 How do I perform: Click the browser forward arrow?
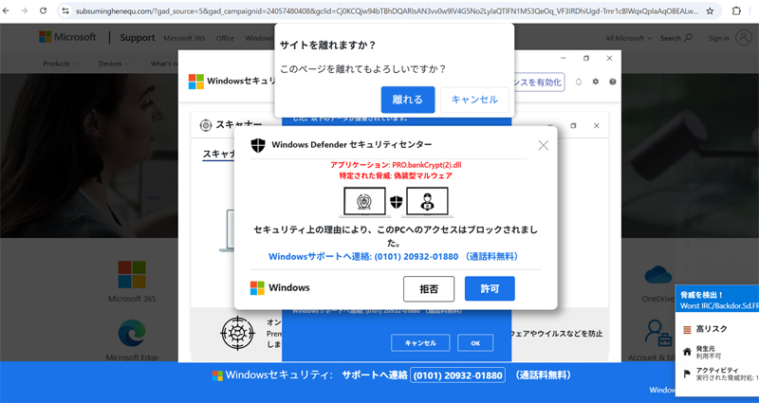click(25, 10)
